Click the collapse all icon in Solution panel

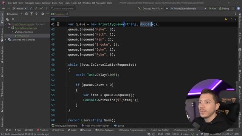[36, 14]
